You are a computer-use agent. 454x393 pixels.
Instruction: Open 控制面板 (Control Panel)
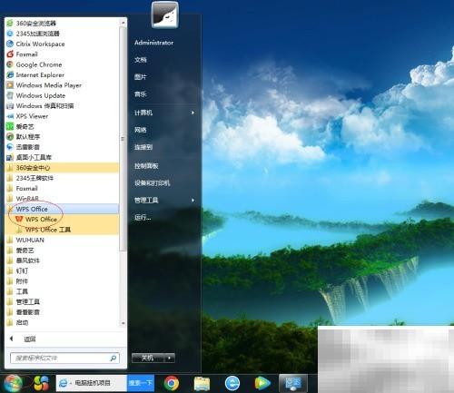tap(146, 166)
